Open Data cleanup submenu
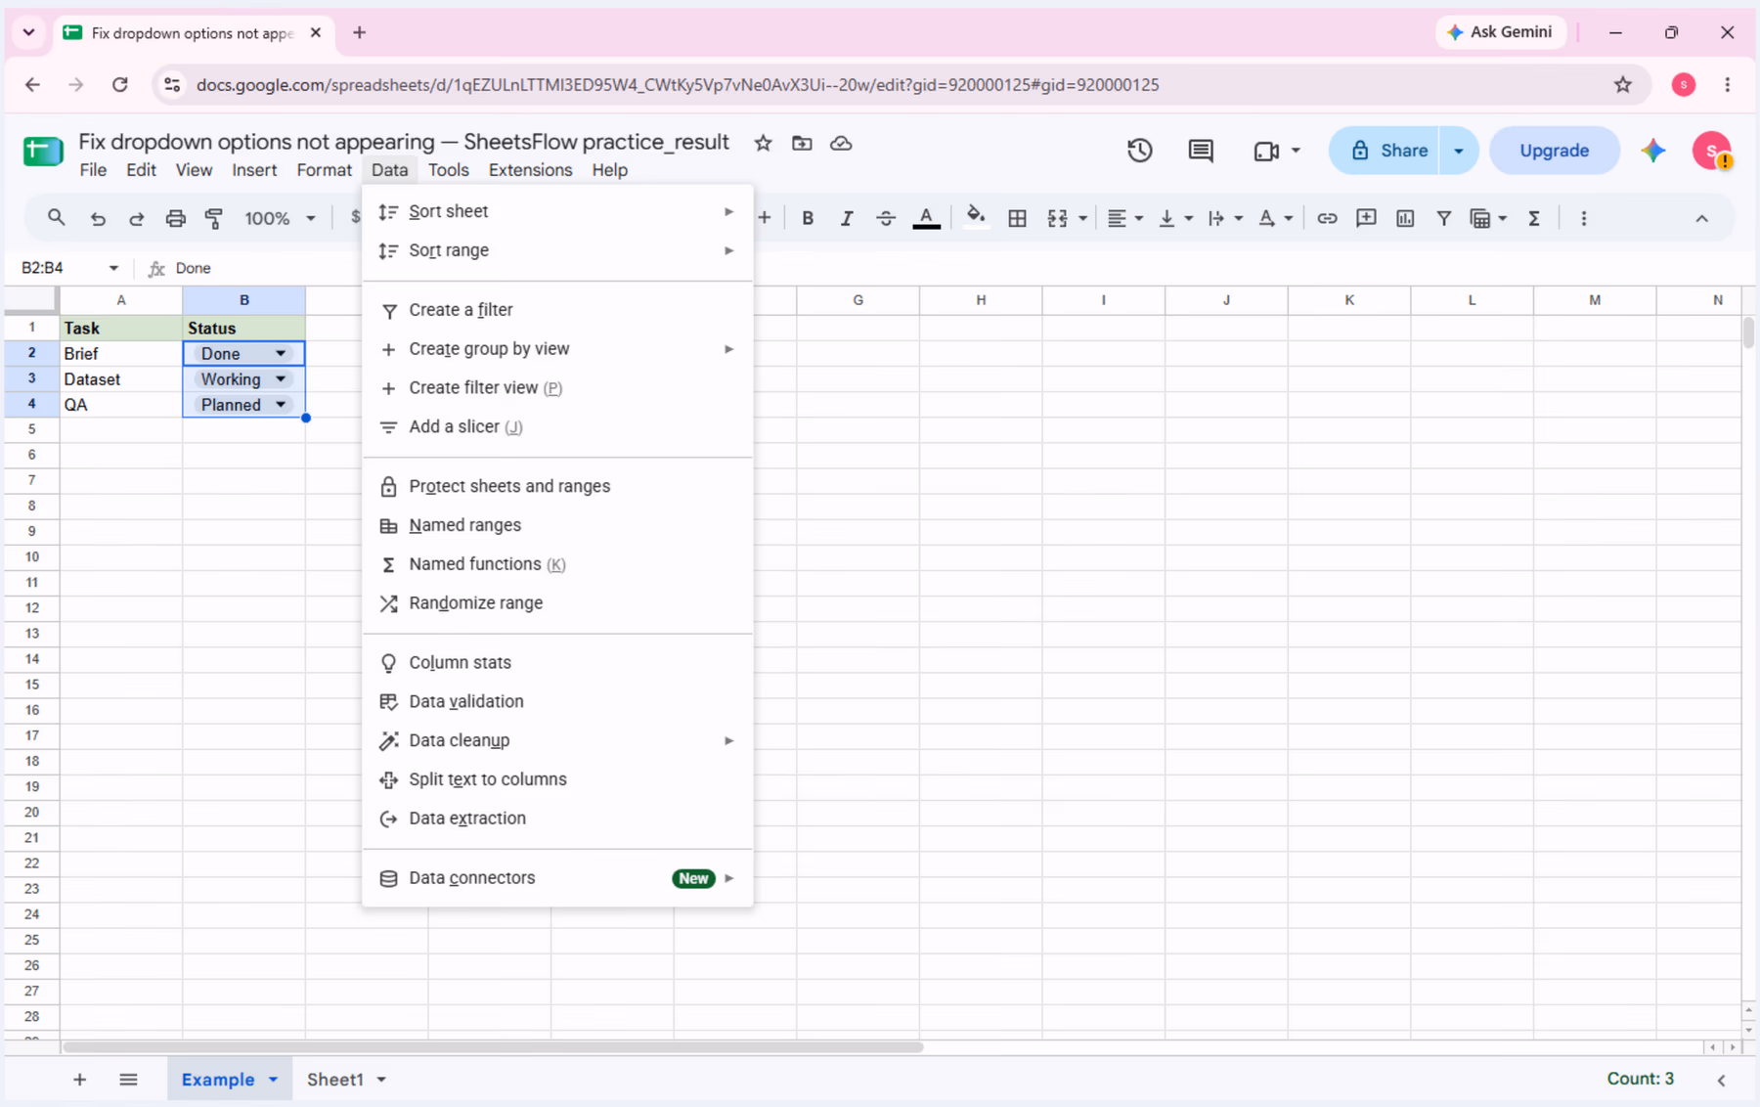The height and width of the screenshot is (1107, 1760). pos(557,740)
